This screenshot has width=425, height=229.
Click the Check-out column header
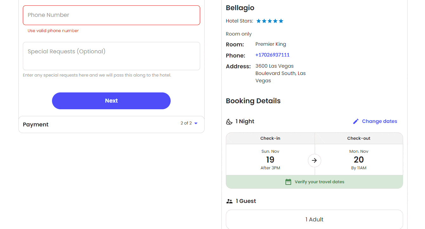[x=359, y=138]
